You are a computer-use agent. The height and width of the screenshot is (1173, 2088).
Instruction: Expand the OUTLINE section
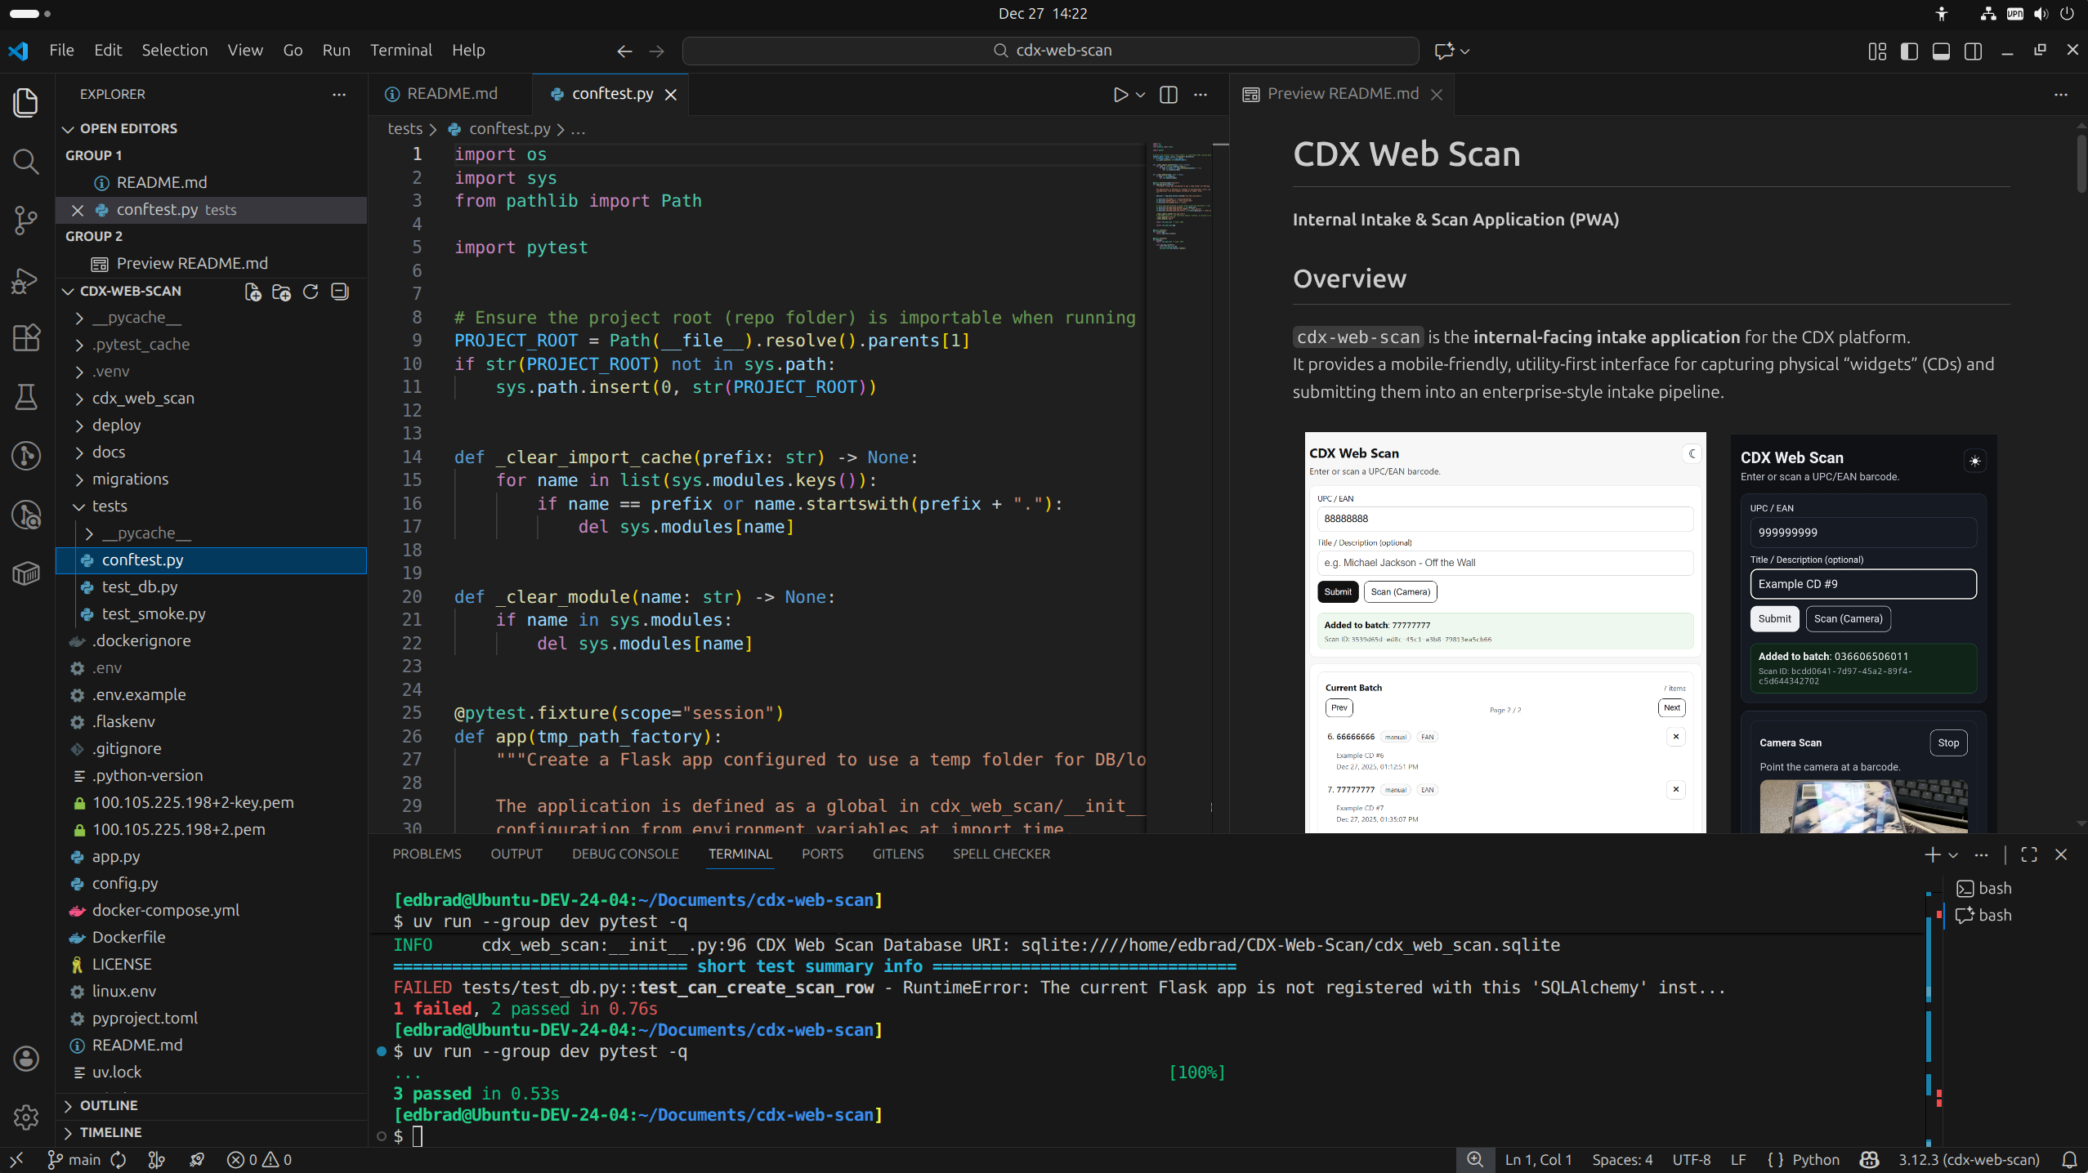109,1105
